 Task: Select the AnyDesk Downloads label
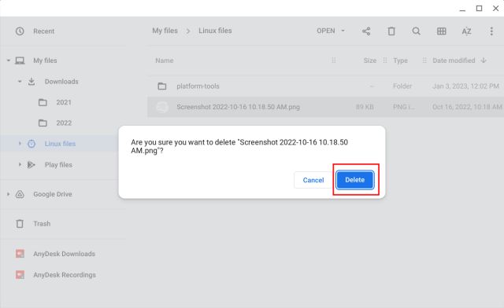coord(64,254)
